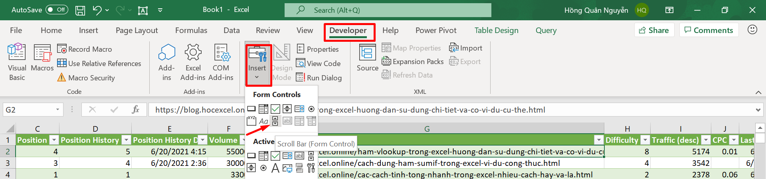Open Excel Add-ins manager
The height and width of the screenshot is (179, 766).
click(193, 62)
